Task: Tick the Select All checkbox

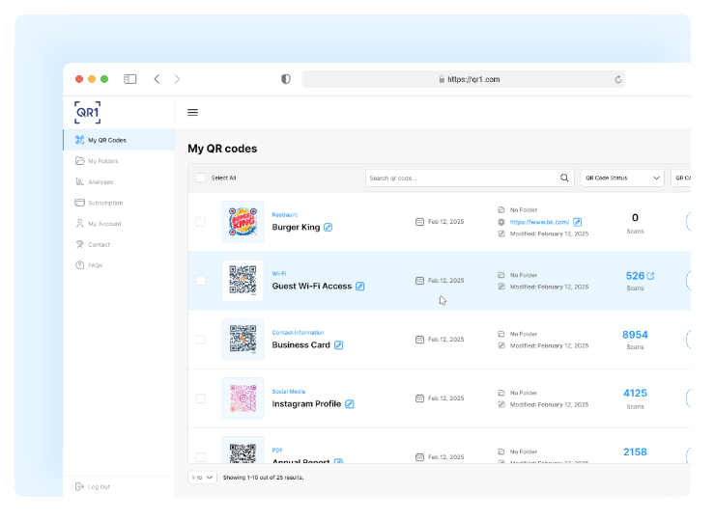Action: (201, 178)
